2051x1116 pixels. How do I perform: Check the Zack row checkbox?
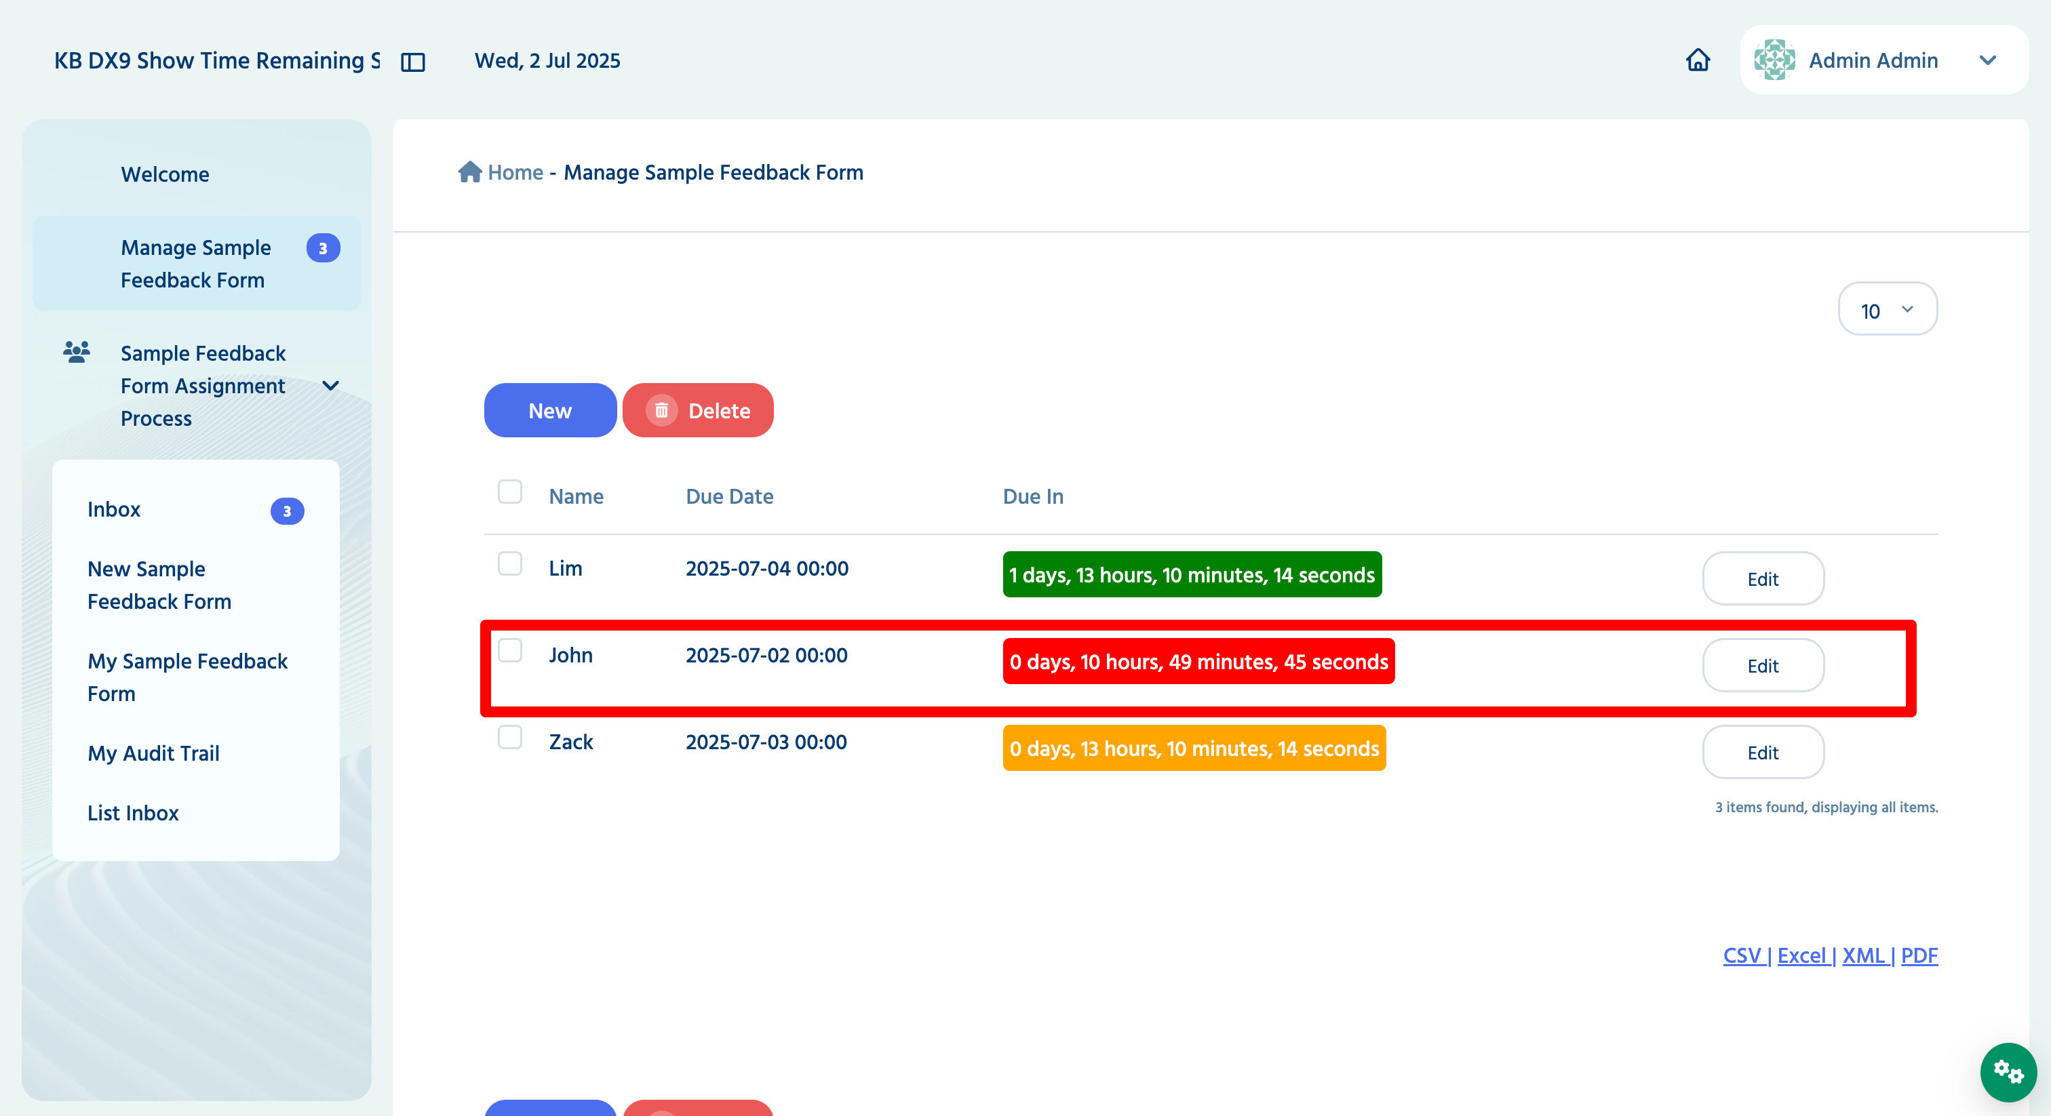pyautogui.click(x=509, y=737)
